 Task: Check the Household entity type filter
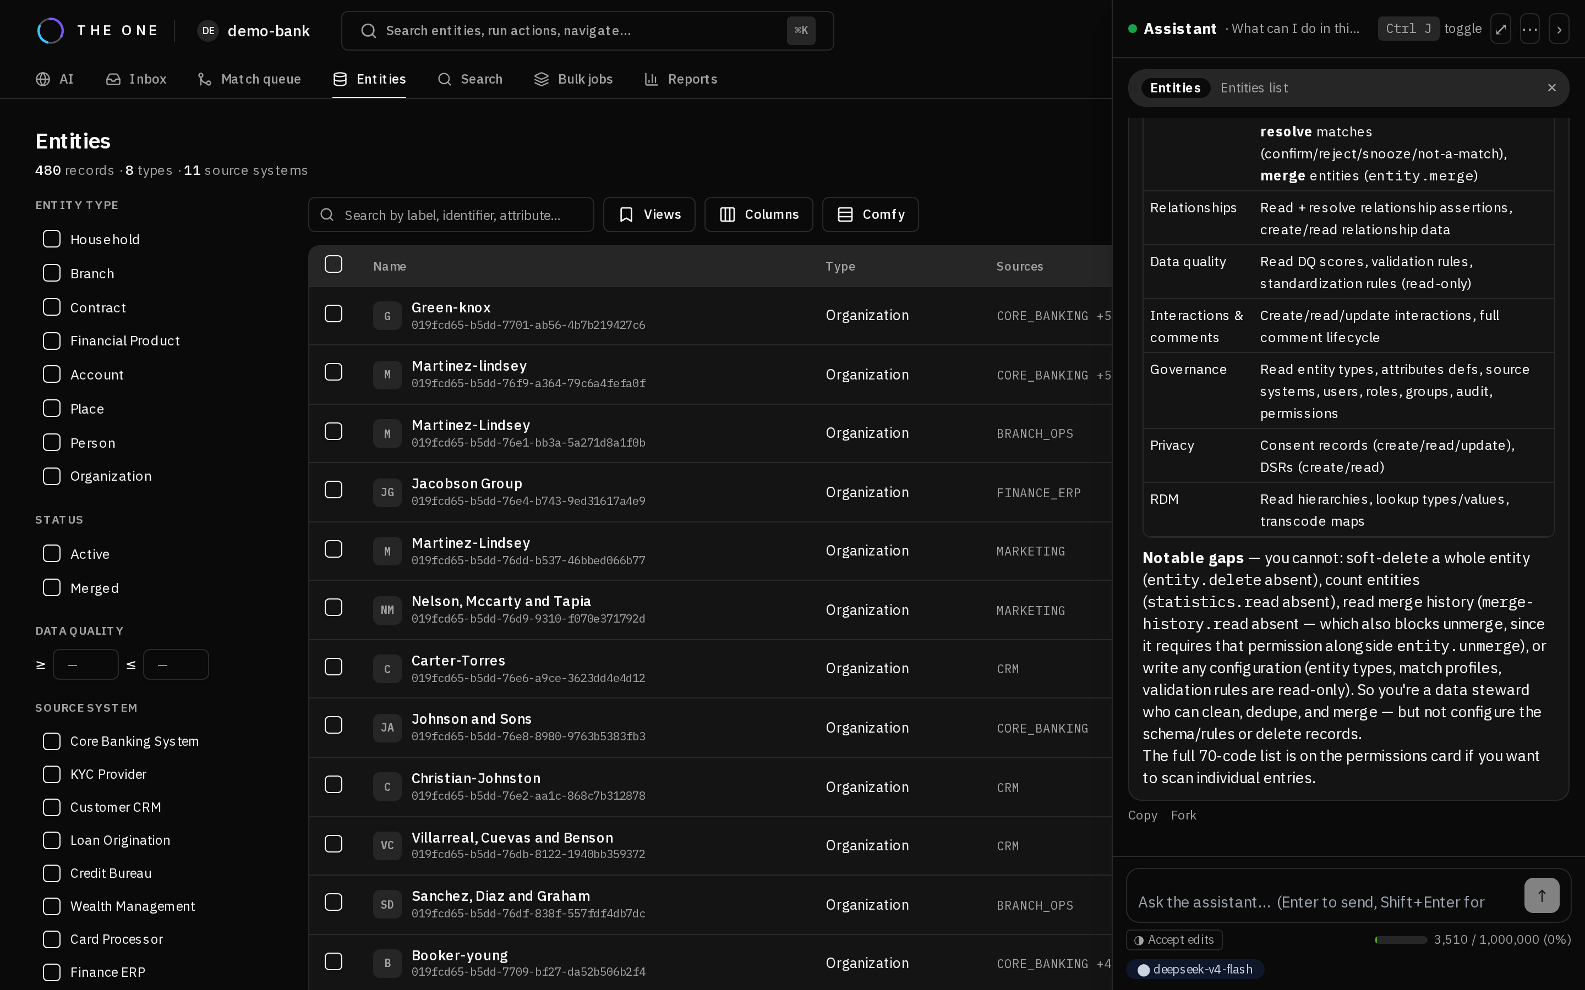[x=52, y=239]
